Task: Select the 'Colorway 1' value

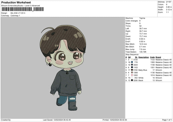Action: pyautogui.click(x=15, y=16)
